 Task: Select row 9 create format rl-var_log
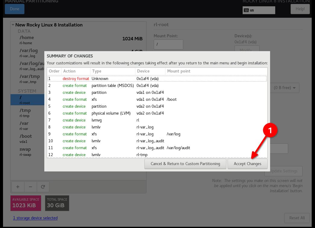click(157, 134)
